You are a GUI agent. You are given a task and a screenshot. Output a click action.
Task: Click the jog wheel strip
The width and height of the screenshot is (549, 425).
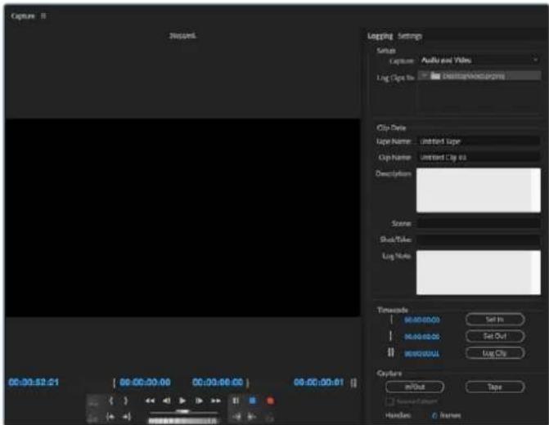(182, 421)
